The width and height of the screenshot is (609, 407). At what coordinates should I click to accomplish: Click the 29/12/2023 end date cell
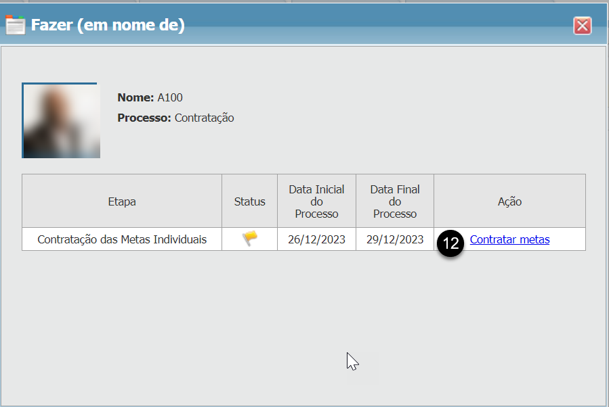point(395,239)
